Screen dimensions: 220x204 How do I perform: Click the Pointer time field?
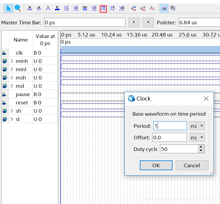[x=199, y=22]
